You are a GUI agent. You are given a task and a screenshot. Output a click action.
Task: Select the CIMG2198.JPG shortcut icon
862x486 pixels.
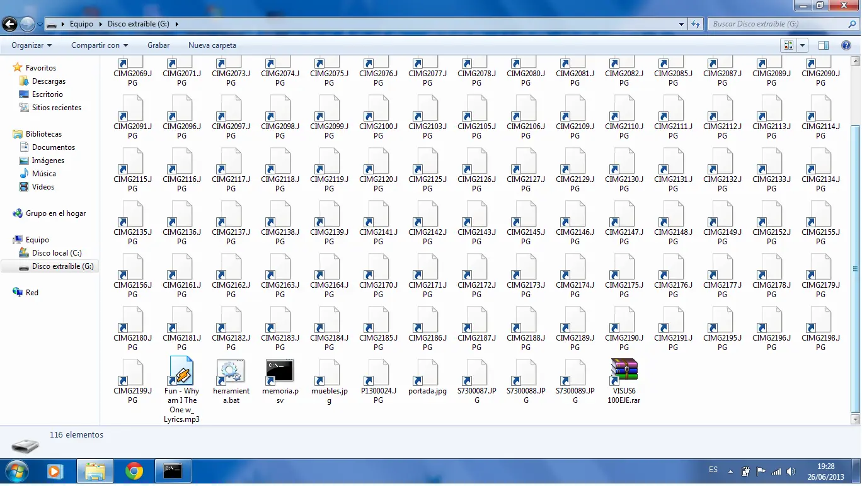(820, 319)
